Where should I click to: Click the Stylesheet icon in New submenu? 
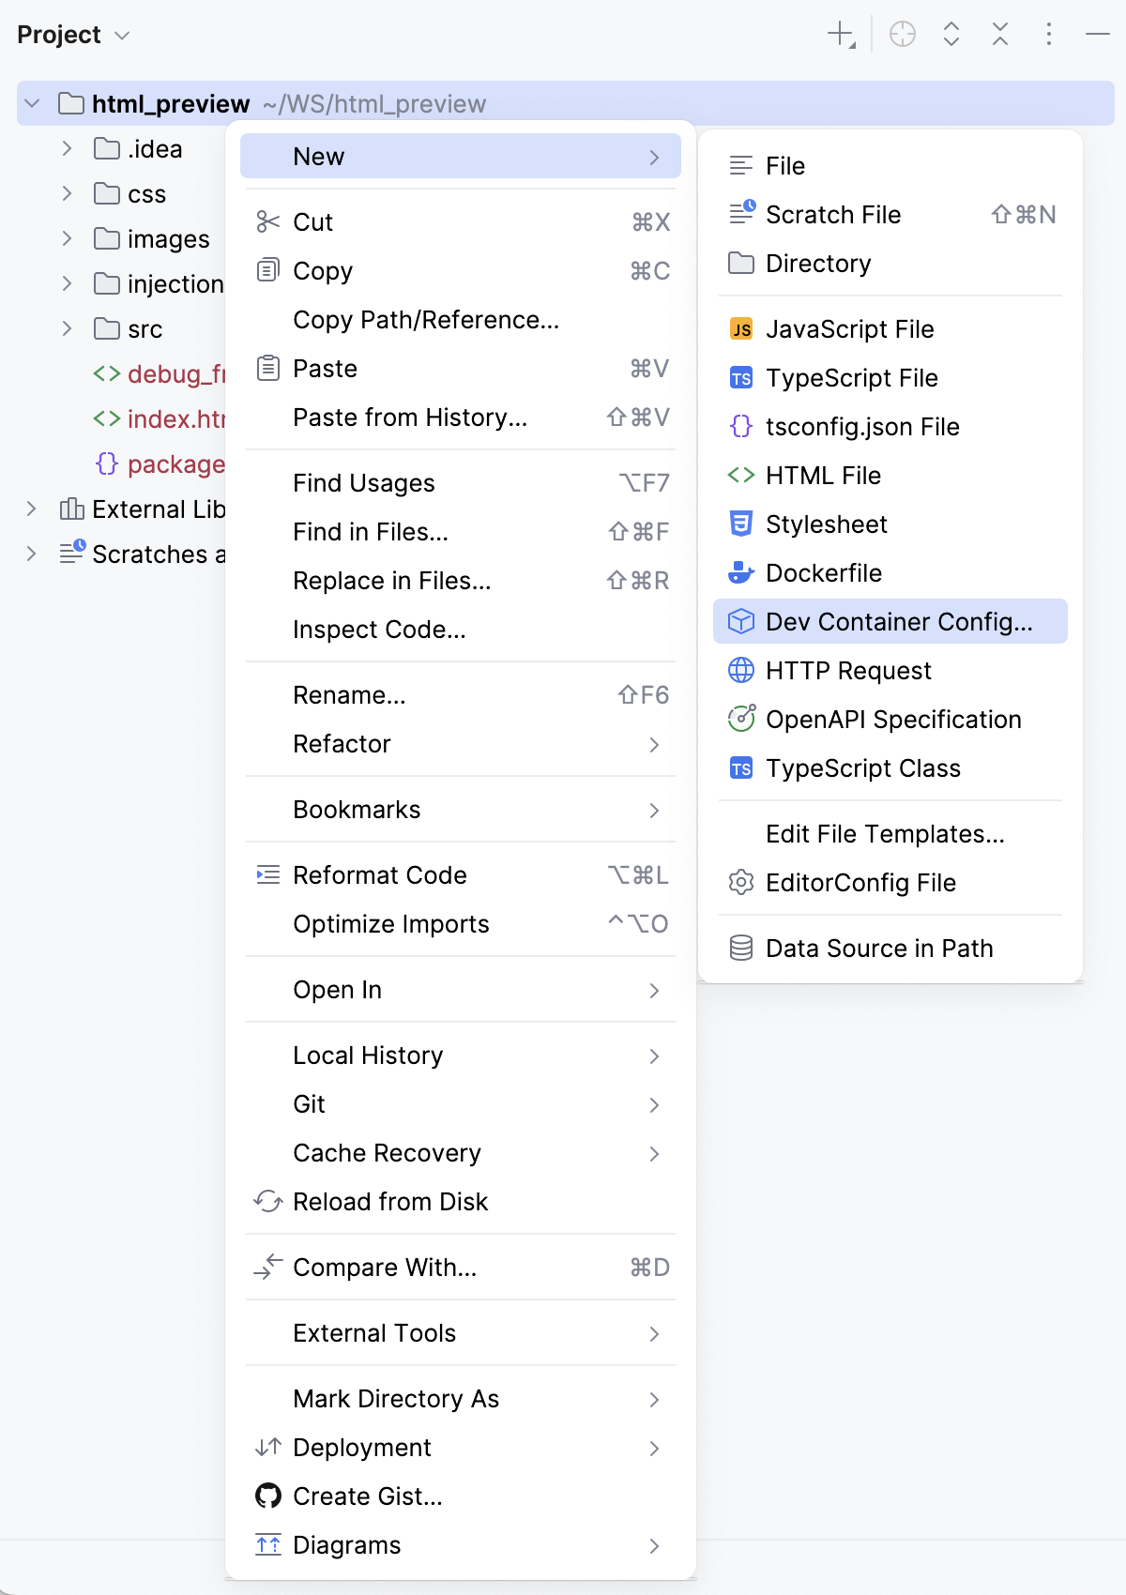tap(741, 524)
